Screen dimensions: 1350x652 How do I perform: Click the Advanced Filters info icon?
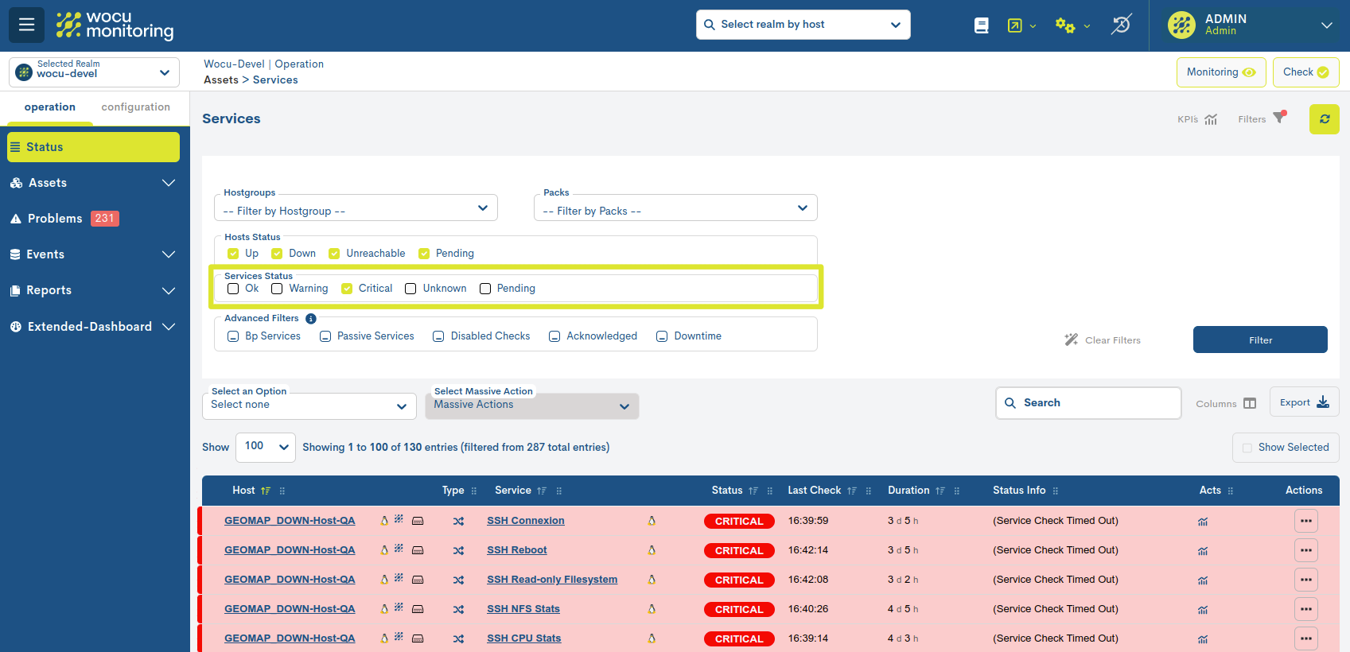point(311,318)
